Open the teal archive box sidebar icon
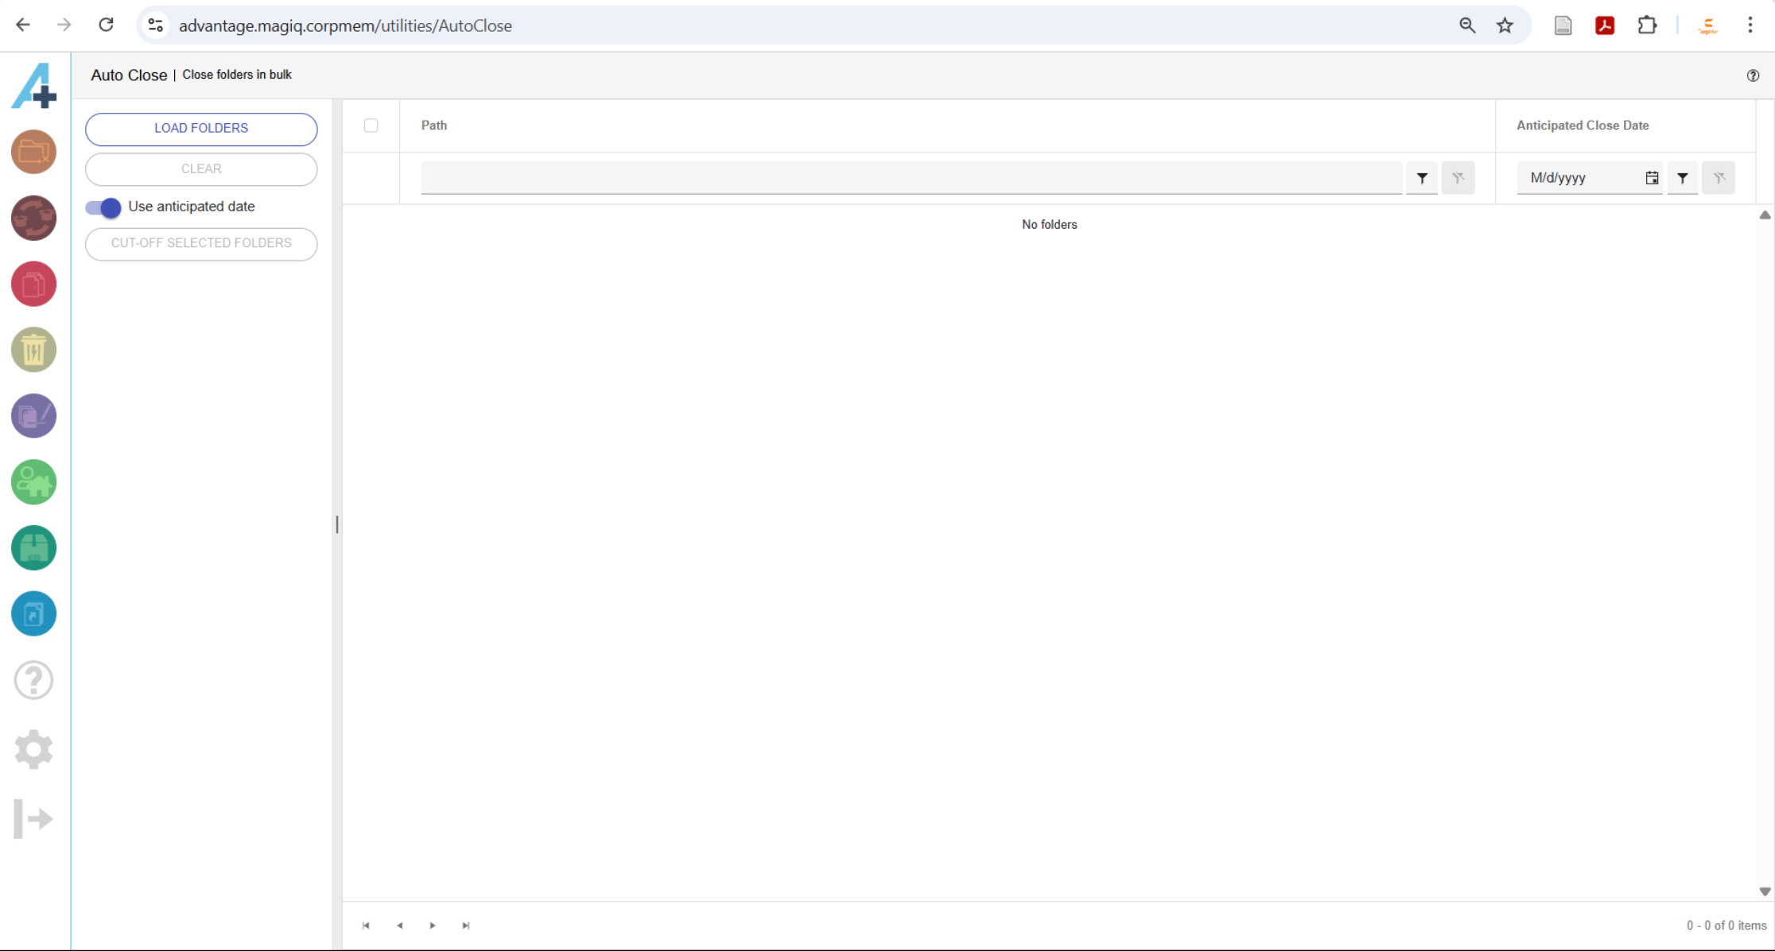1775x951 pixels. click(33, 547)
